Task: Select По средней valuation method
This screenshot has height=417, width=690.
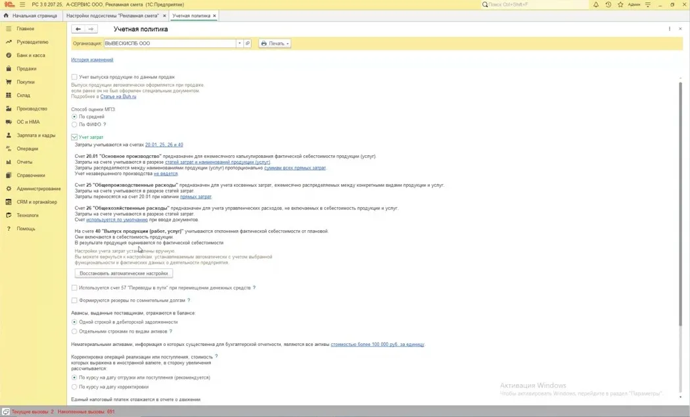Action: (74, 116)
